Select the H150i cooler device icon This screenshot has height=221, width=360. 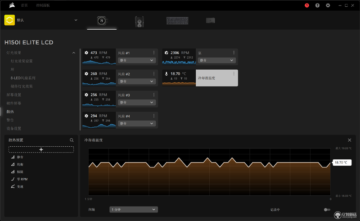[102, 21]
